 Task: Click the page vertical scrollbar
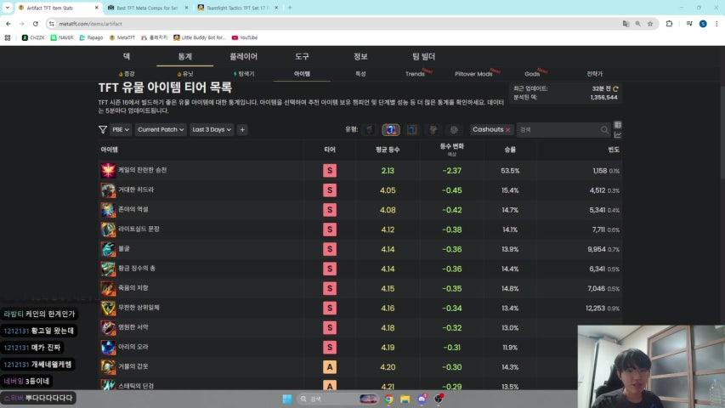coord(722,133)
